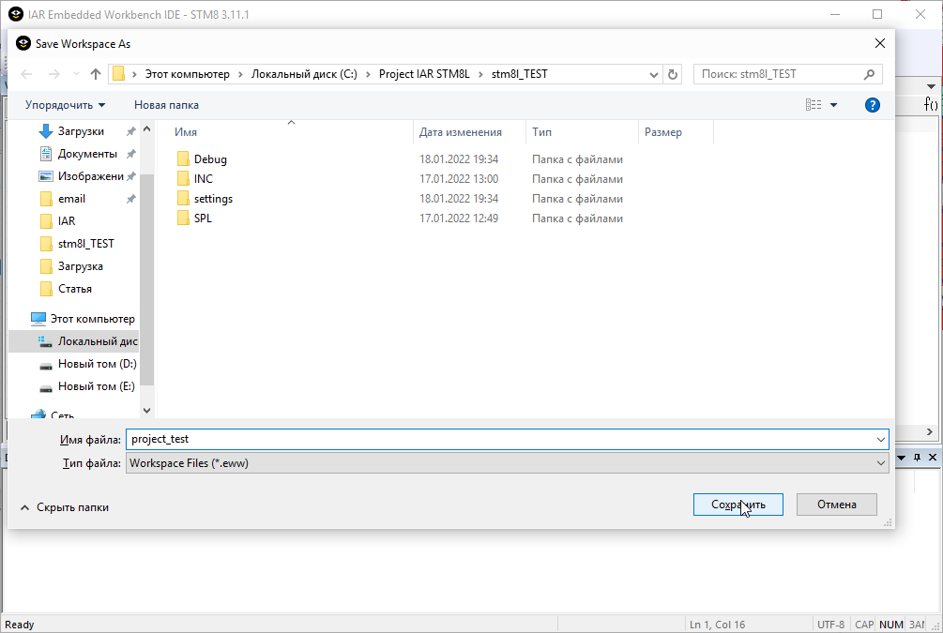Click the forward navigation arrow
The width and height of the screenshot is (943, 633).
pos(54,74)
